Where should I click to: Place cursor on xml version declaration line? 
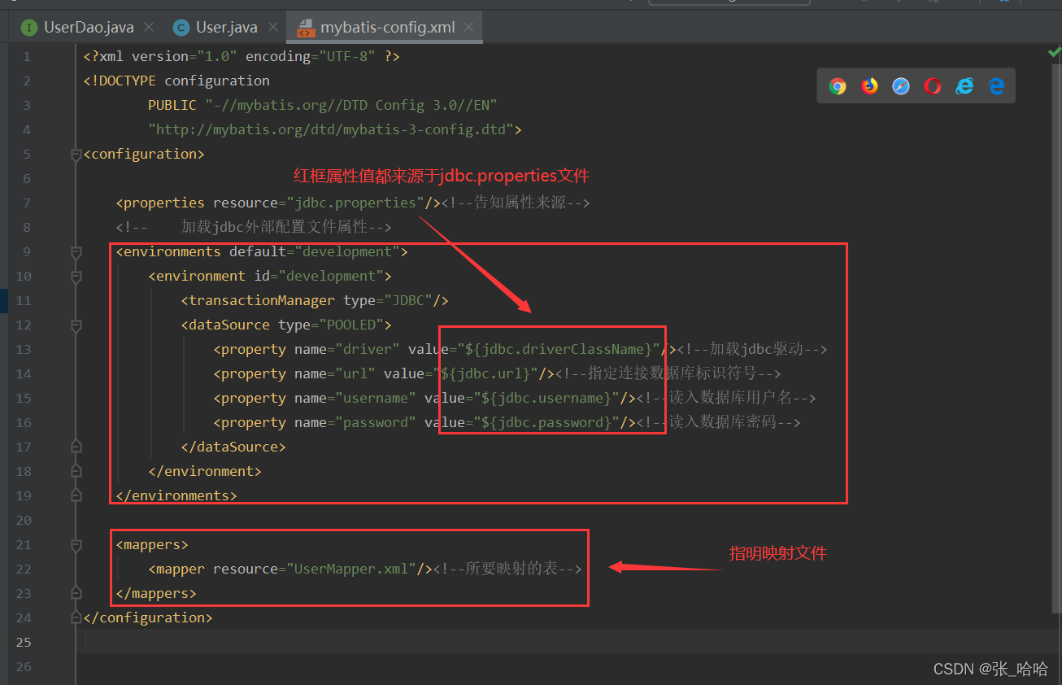242,56
